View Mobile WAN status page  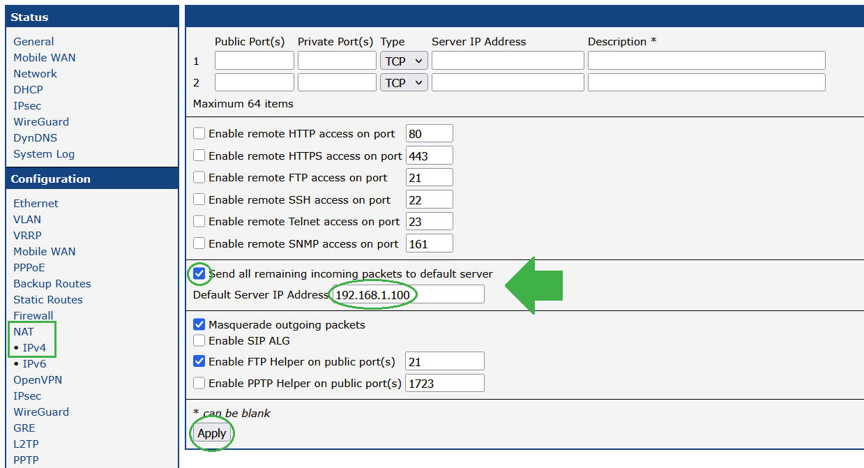pos(44,57)
